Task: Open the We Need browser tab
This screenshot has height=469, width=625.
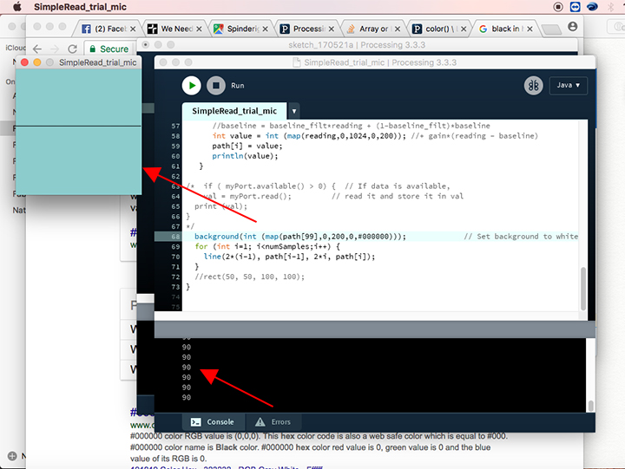Action: tap(174, 29)
